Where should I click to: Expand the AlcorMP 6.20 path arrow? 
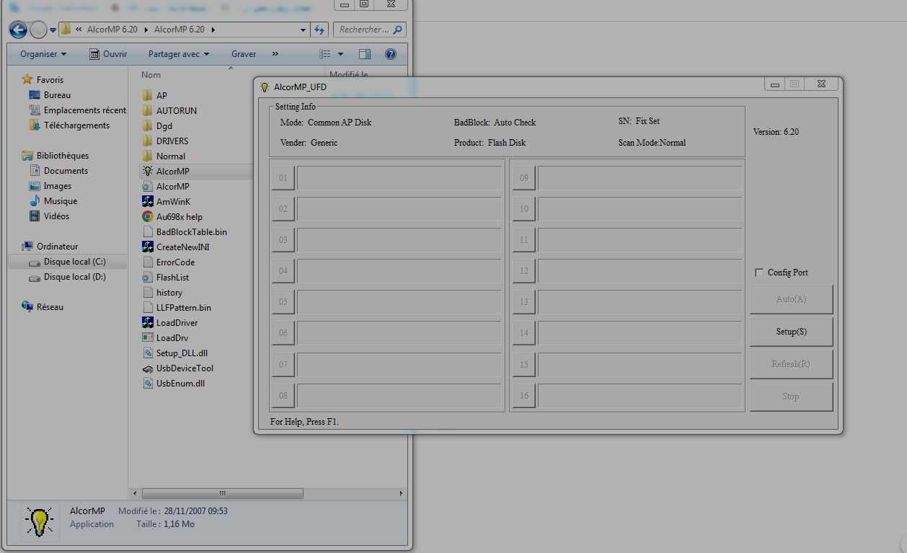[213, 30]
